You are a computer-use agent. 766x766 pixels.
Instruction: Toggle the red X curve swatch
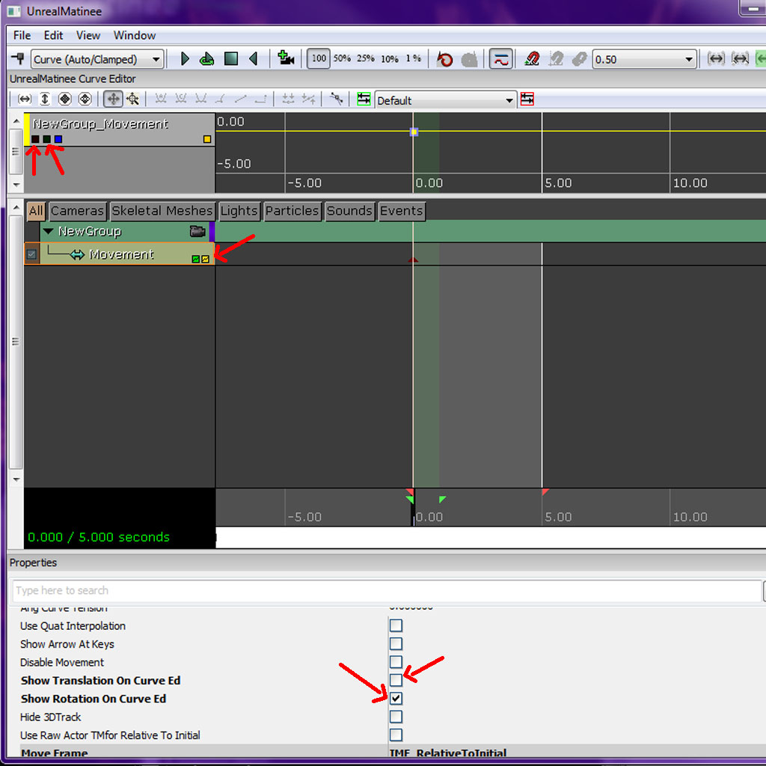click(35, 139)
